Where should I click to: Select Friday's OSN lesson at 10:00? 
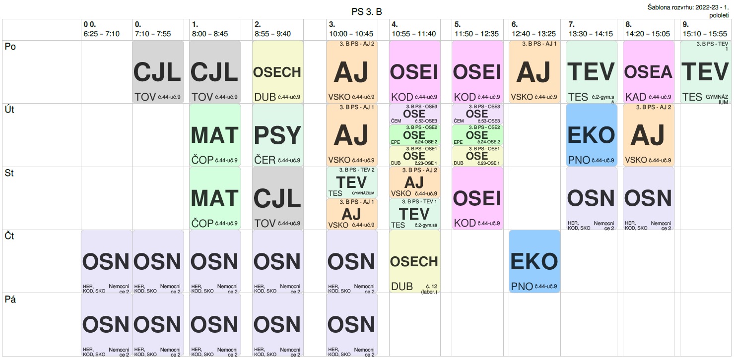pyautogui.click(x=351, y=324)
